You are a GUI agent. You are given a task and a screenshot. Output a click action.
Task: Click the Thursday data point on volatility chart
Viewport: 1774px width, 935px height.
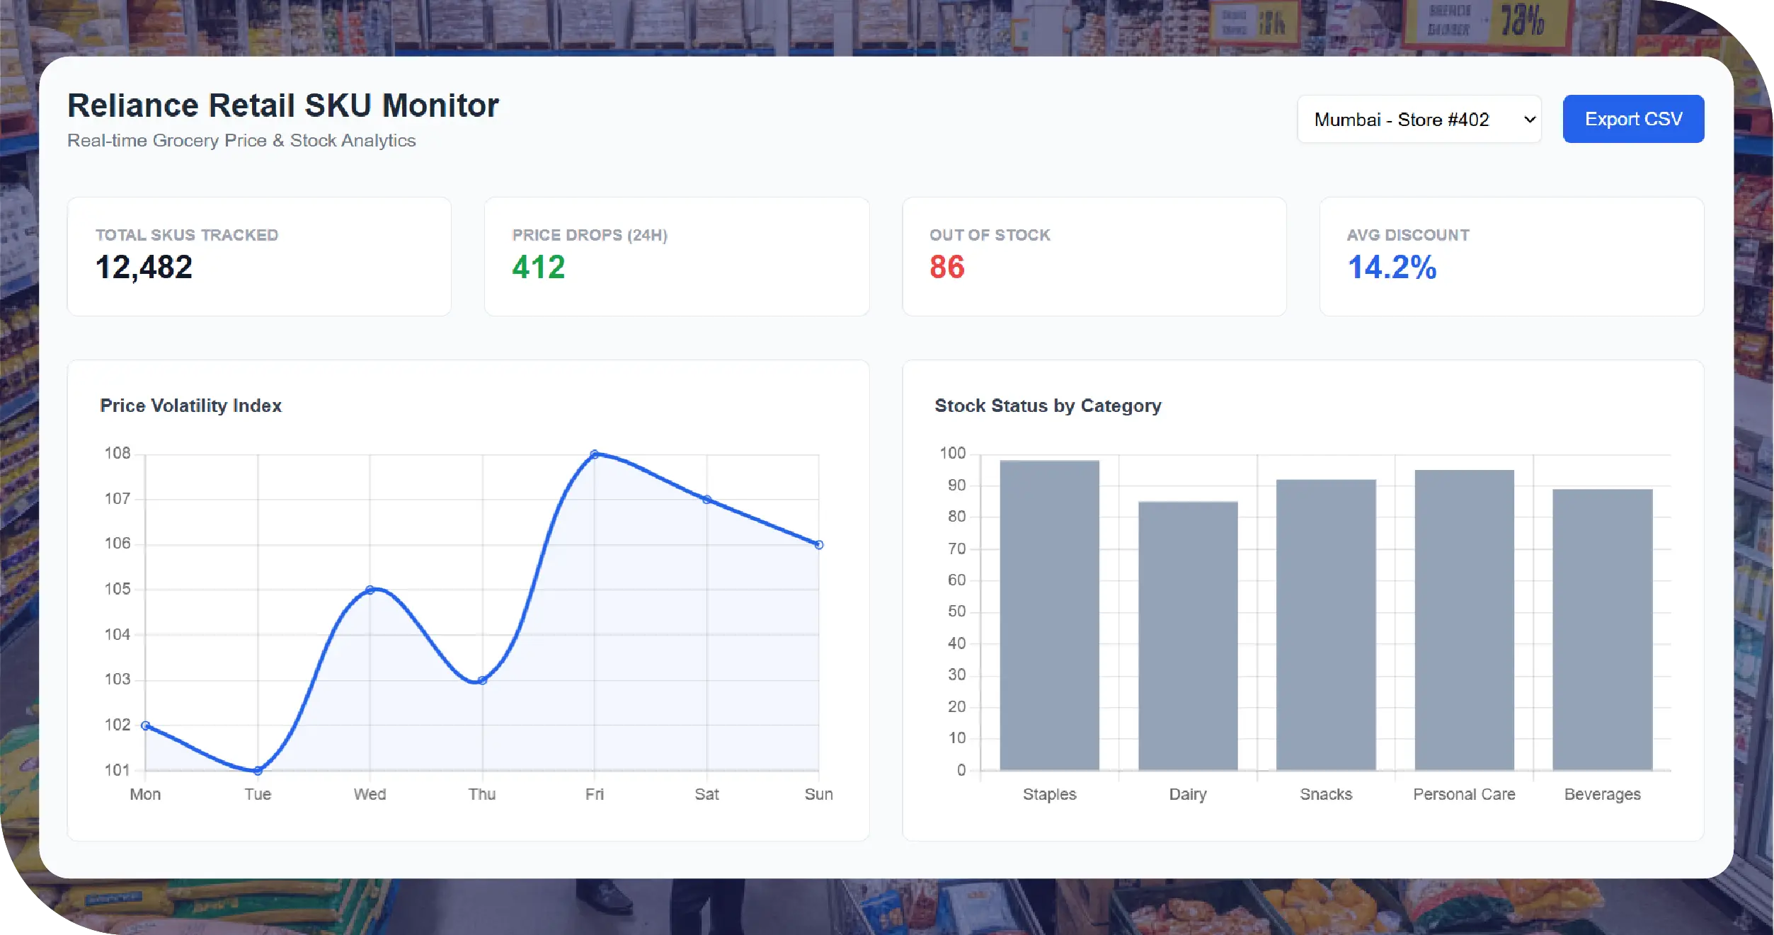click(x=482, y=680)
